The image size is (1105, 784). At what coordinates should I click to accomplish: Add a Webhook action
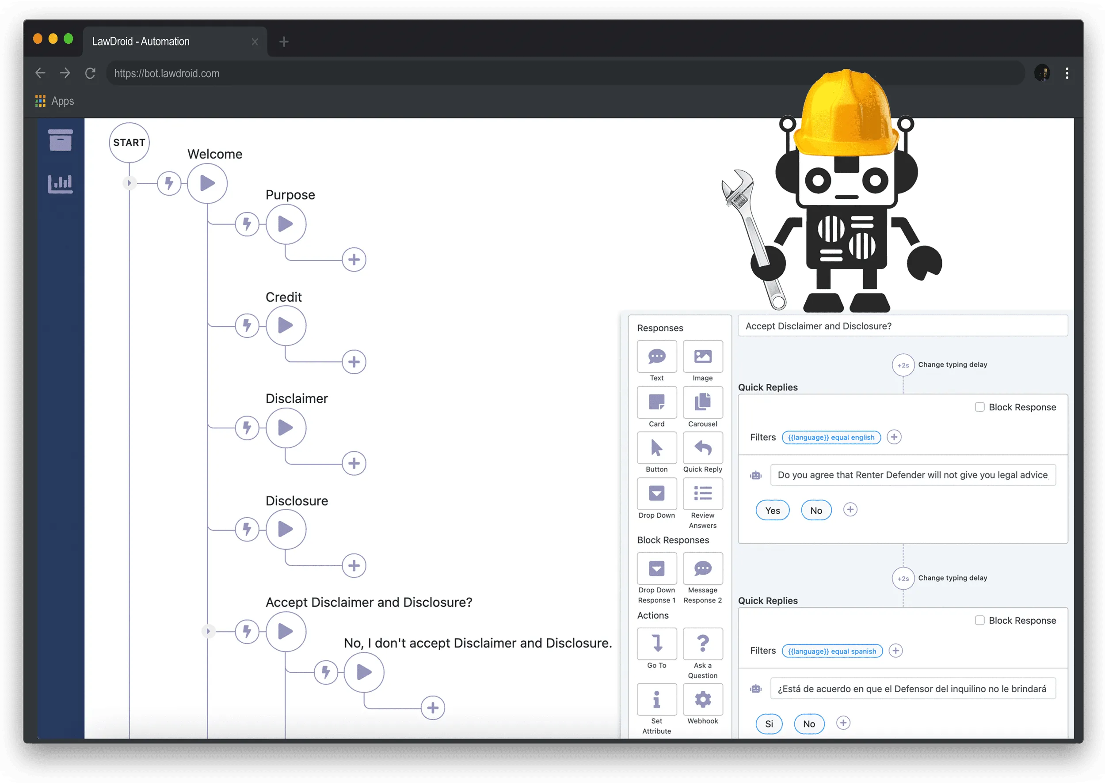pyautogui.click(x=702, y=699)
